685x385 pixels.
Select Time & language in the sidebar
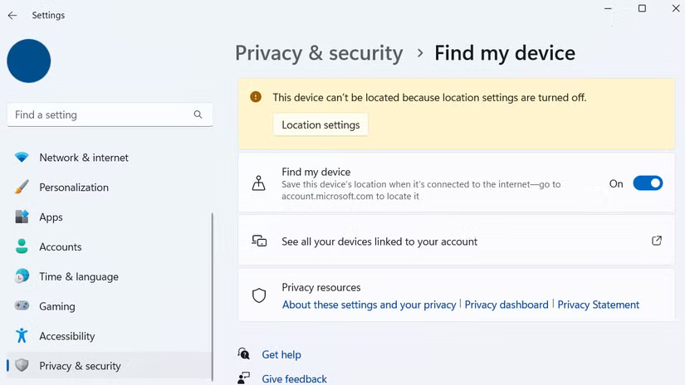79,277
